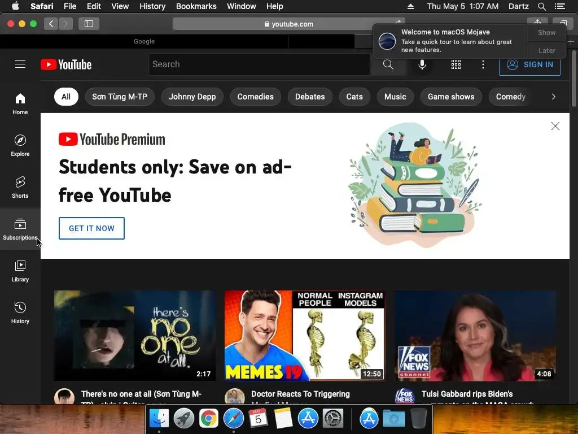Open Library in the sidebar
Image resolution: width=578 pixels, height=434 pixels.
tap(20, 271)
